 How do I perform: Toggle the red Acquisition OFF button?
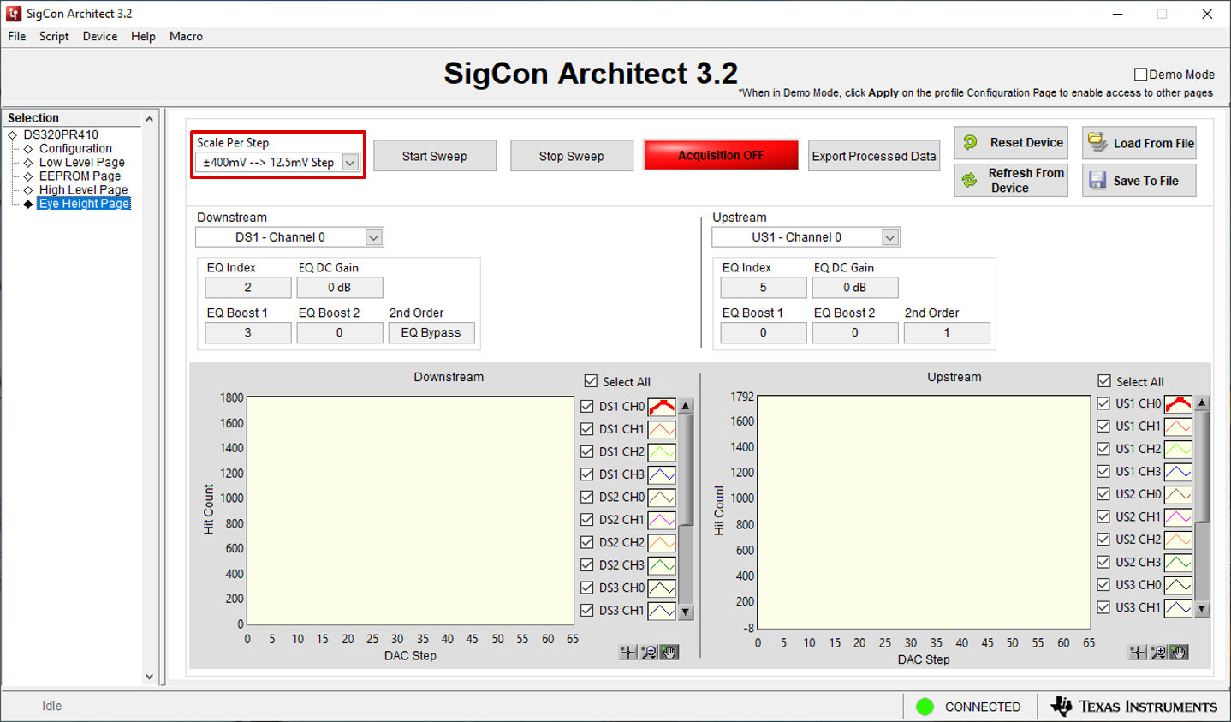pos(721,155)
